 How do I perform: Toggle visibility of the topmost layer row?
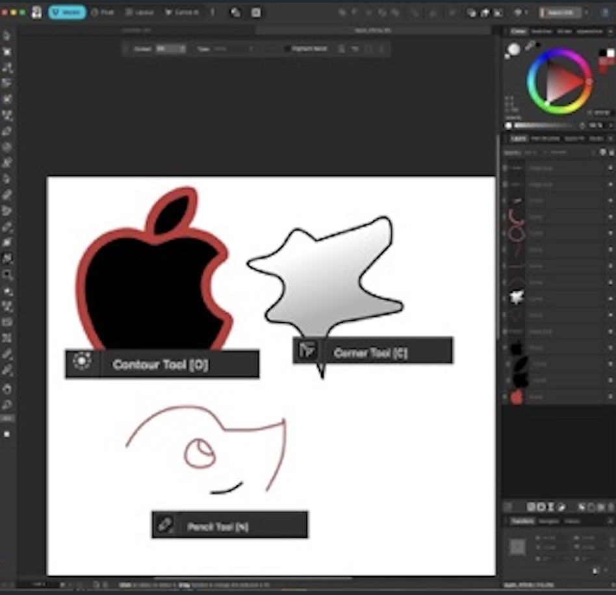click(x=610, y=168)
